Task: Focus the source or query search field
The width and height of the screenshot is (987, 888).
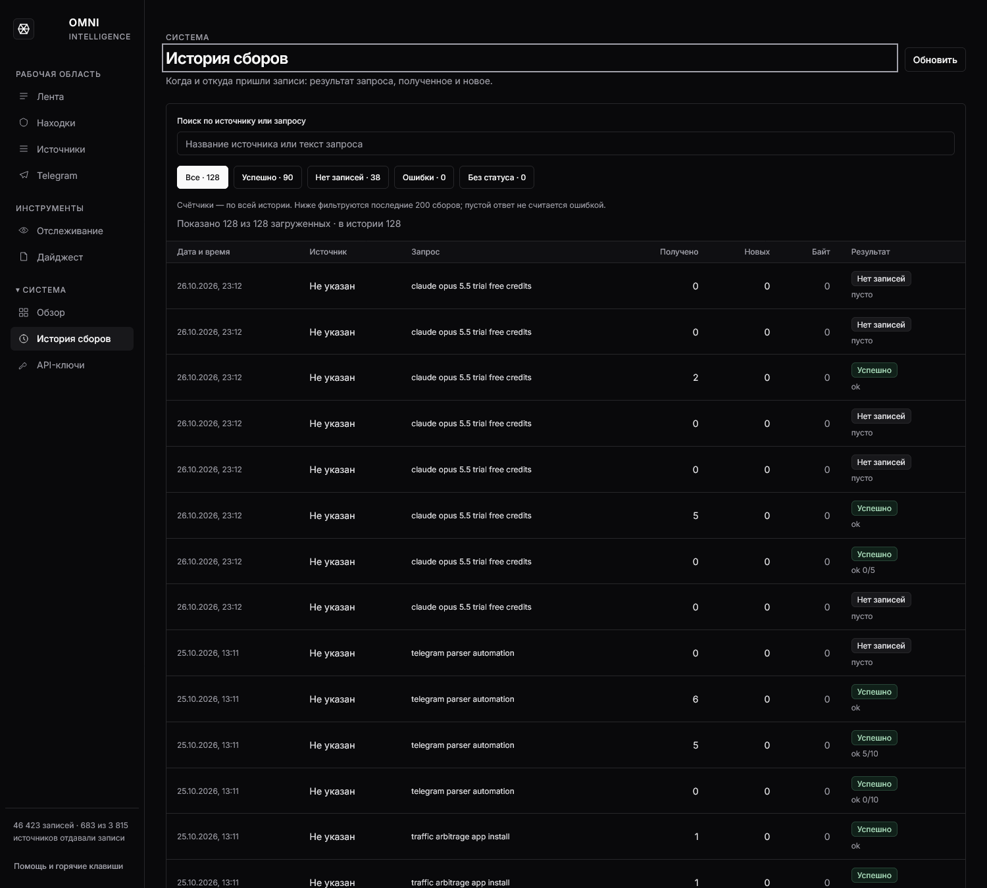Action: tap(566, 143)
